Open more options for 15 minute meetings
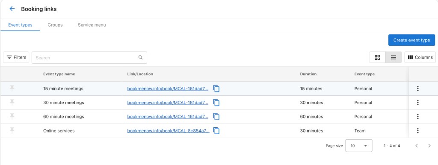 [417, 88]
